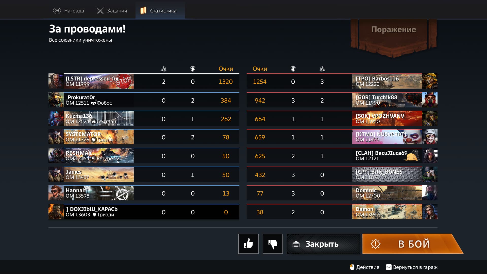Click the garage icon on Закрыть button

(x=296, y=244)
